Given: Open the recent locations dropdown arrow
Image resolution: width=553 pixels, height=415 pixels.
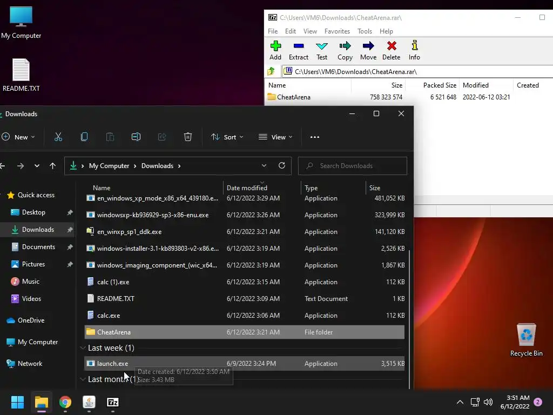Looking at the screenshot, I should [37, 165].
